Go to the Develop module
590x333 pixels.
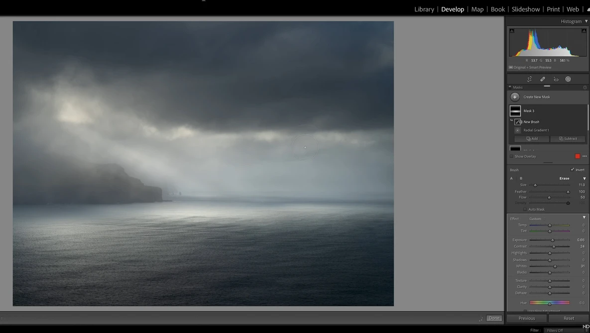tap(453, 9)
